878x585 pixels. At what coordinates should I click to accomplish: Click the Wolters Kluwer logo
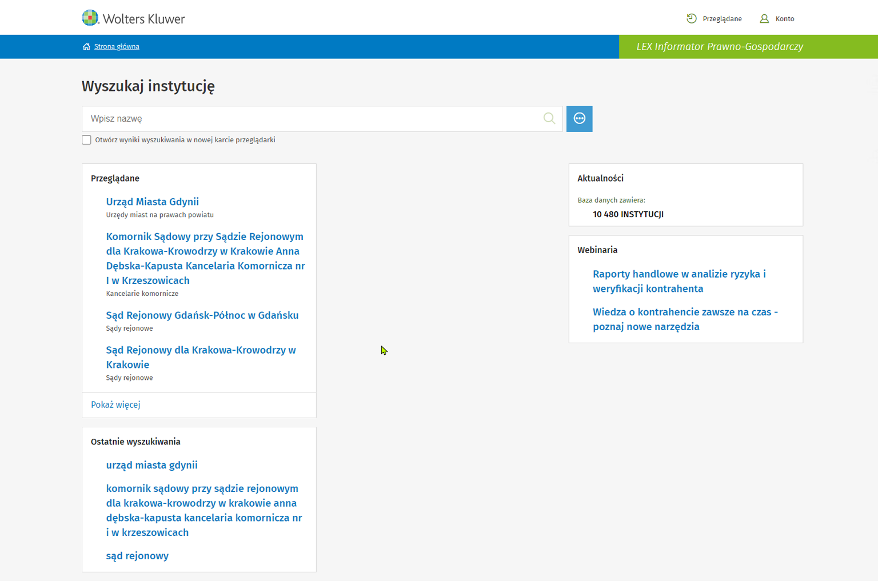pos(133,18)
